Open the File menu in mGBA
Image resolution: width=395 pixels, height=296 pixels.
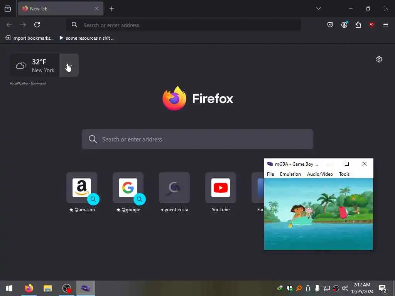(270, 174)
